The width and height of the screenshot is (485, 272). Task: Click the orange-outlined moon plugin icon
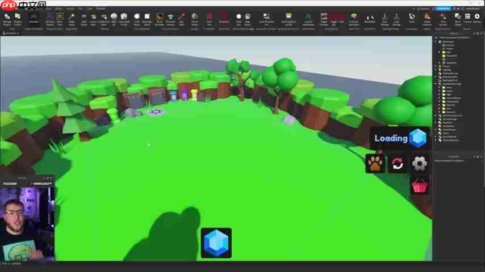[159, 16]
